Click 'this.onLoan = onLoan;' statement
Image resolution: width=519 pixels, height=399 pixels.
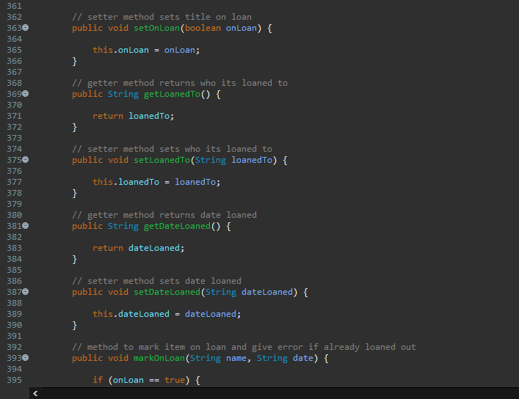click(x=146, y=50)
